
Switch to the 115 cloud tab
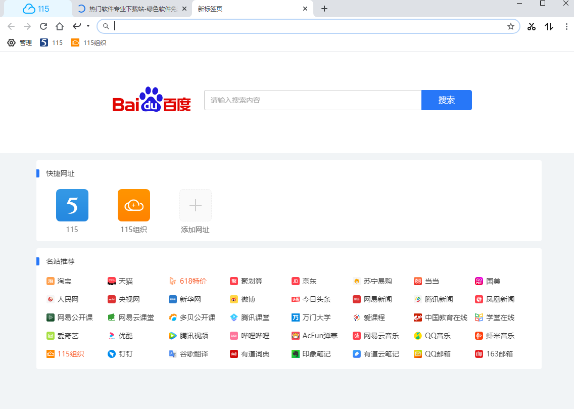coord(36,9)
